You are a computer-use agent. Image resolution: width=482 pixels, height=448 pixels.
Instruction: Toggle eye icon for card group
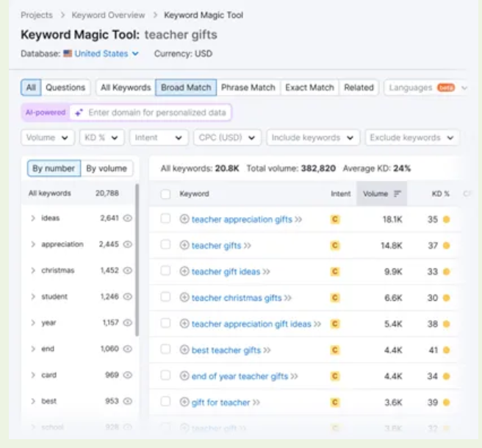(128, 375)
